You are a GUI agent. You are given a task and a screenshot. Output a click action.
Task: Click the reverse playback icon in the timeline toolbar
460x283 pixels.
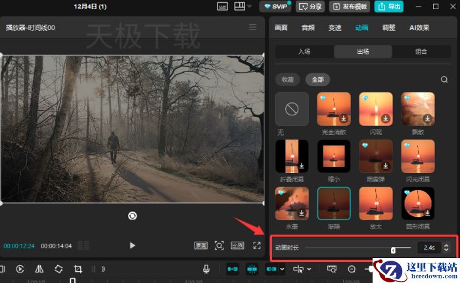pyautogui.click(x=20, y=269)
